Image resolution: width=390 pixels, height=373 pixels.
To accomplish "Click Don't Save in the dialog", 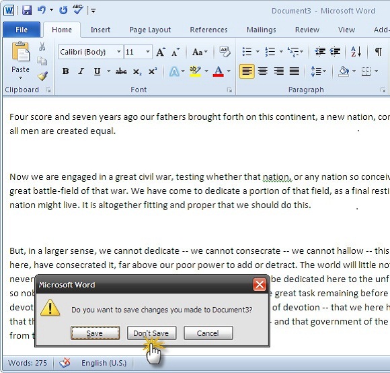I will click(151, 333).
